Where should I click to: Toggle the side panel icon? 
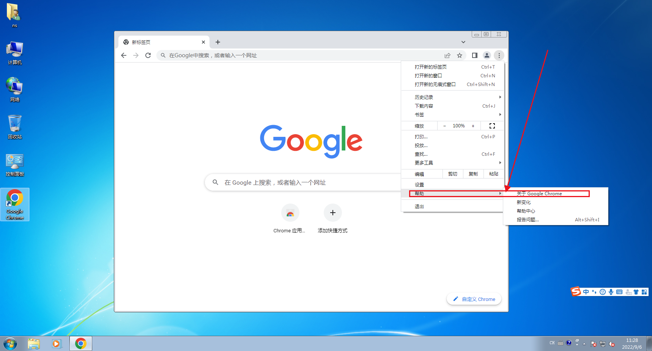tap(474, 55)
